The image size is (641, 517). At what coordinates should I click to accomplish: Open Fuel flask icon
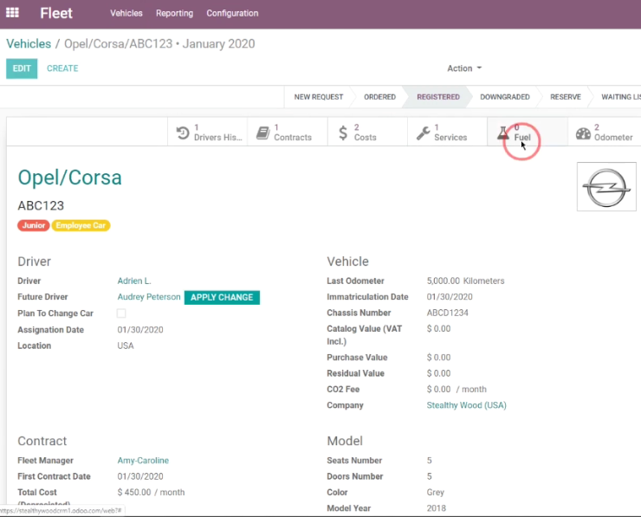point(502,132)
